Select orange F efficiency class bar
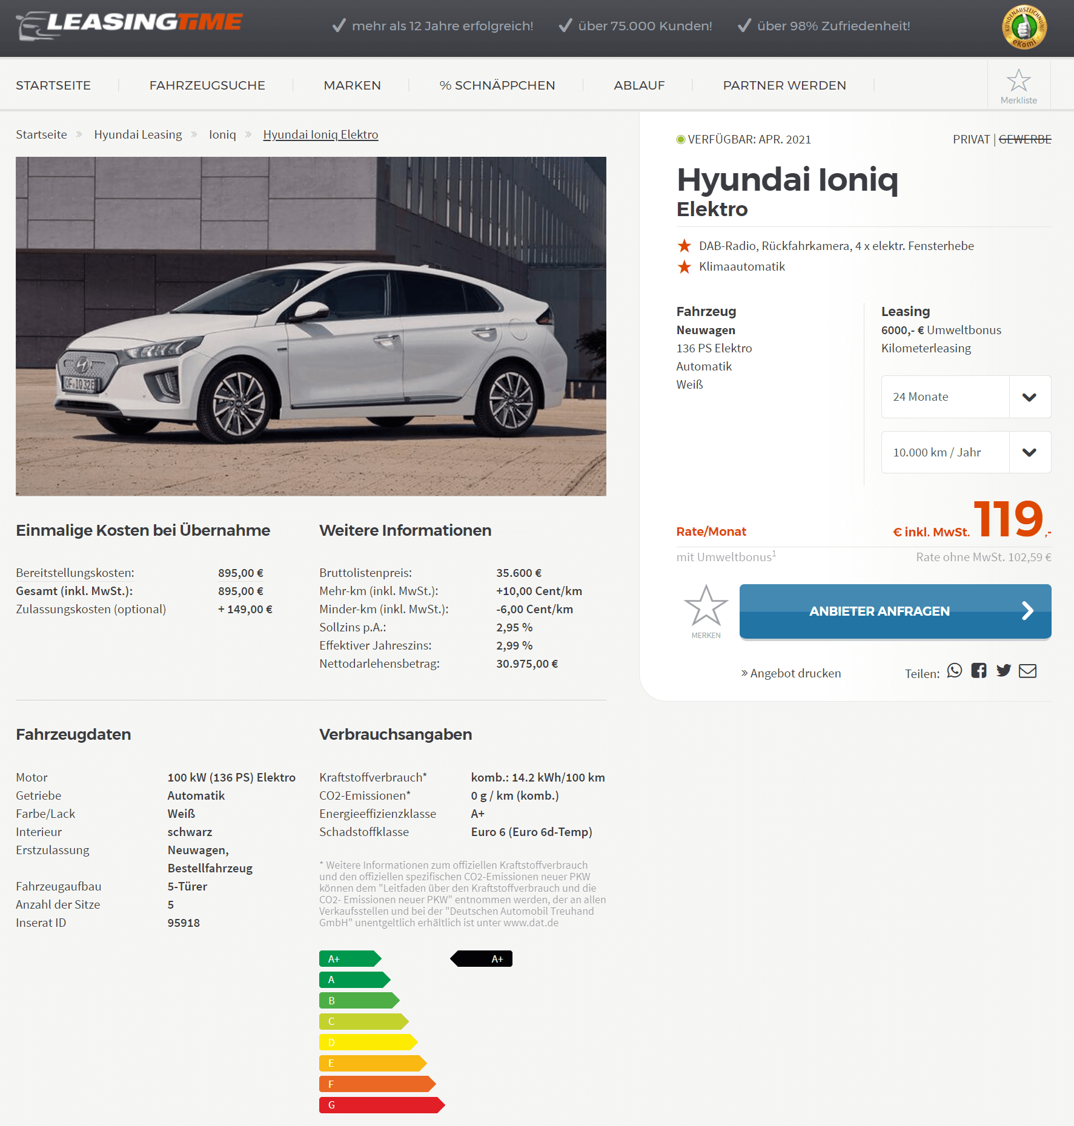The width and height of the screenshot is (1074, 1126). tap(377, 1084)
